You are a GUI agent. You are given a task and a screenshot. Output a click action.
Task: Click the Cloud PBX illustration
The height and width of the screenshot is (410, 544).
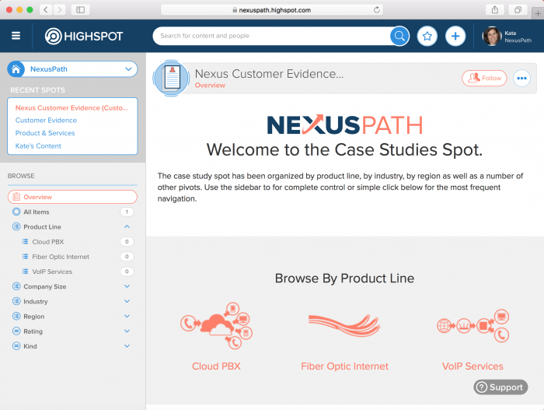coord(216,326)
